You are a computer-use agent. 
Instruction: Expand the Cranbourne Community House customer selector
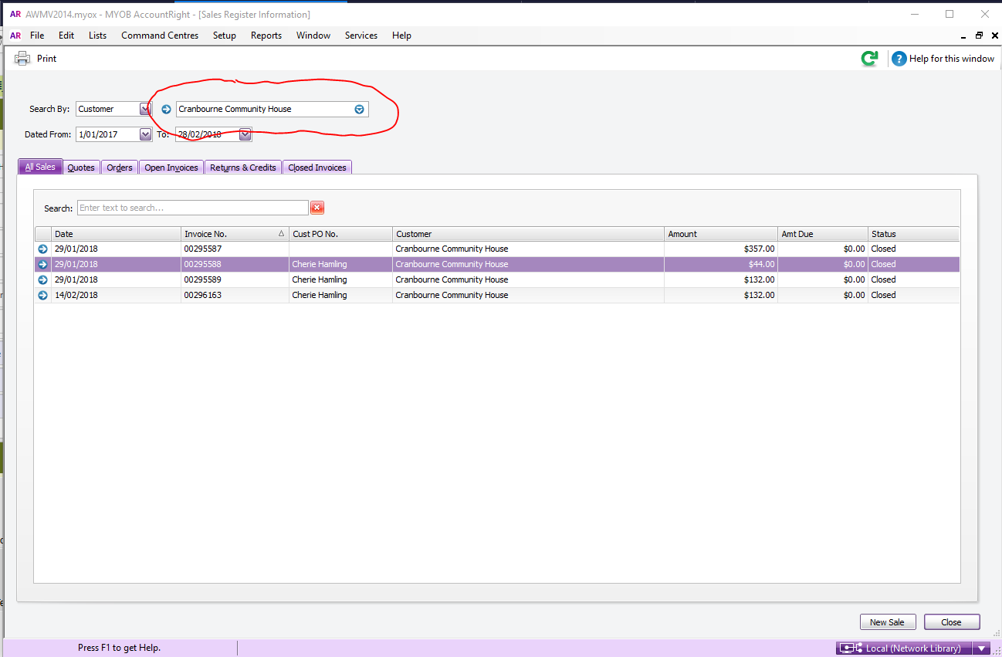point(359,110)
